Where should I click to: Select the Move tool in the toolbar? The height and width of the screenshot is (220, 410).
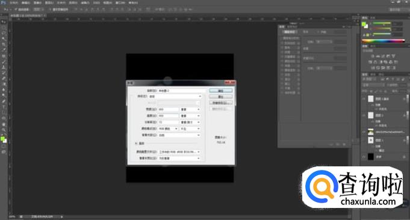(x=4, y=22)
